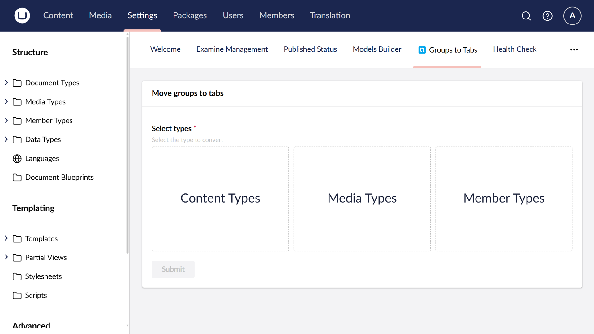Image resolution: width=594 pixels, height=334 pixels.
Task: Expand the Templates tree node
Action: [6, 238]
